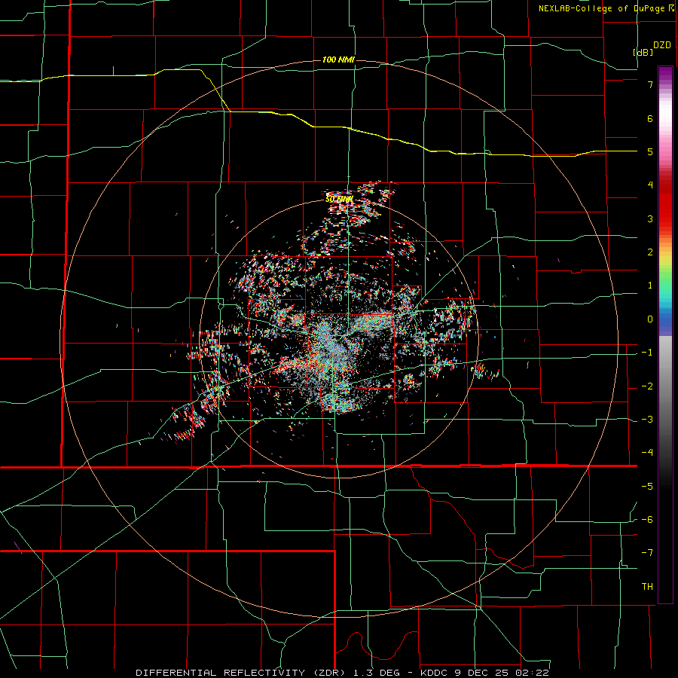678x678 pixels.
Task: Click the 4 value on the color scale
Action: 650,185
